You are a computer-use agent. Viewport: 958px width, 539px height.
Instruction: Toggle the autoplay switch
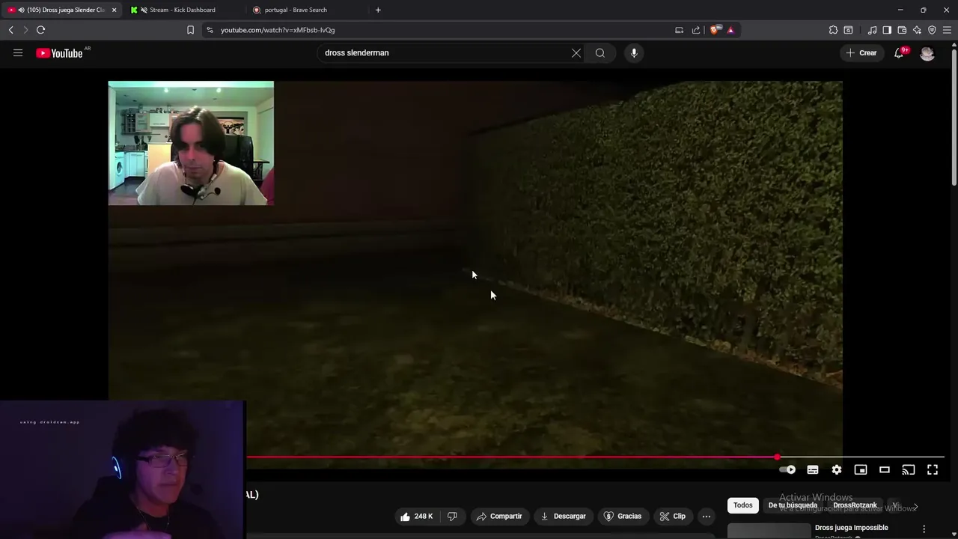coord(787,470)
